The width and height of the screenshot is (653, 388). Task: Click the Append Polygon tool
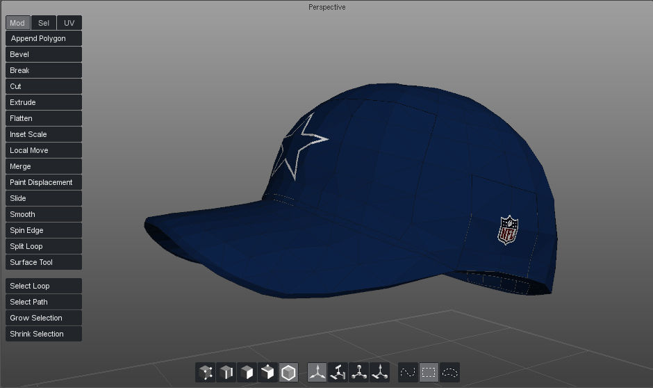click(44, 38)
